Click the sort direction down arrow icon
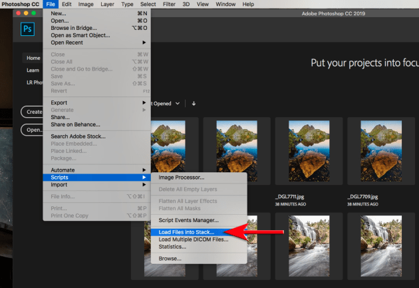Viewport: 419px width, 288px height. coord(194,104)
